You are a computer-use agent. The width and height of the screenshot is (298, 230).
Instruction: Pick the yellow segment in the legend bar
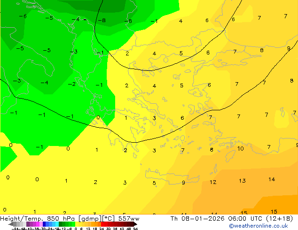77,224
